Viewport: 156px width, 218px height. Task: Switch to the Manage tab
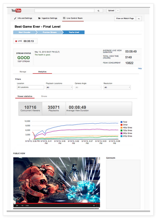click(x=23, y=72)
